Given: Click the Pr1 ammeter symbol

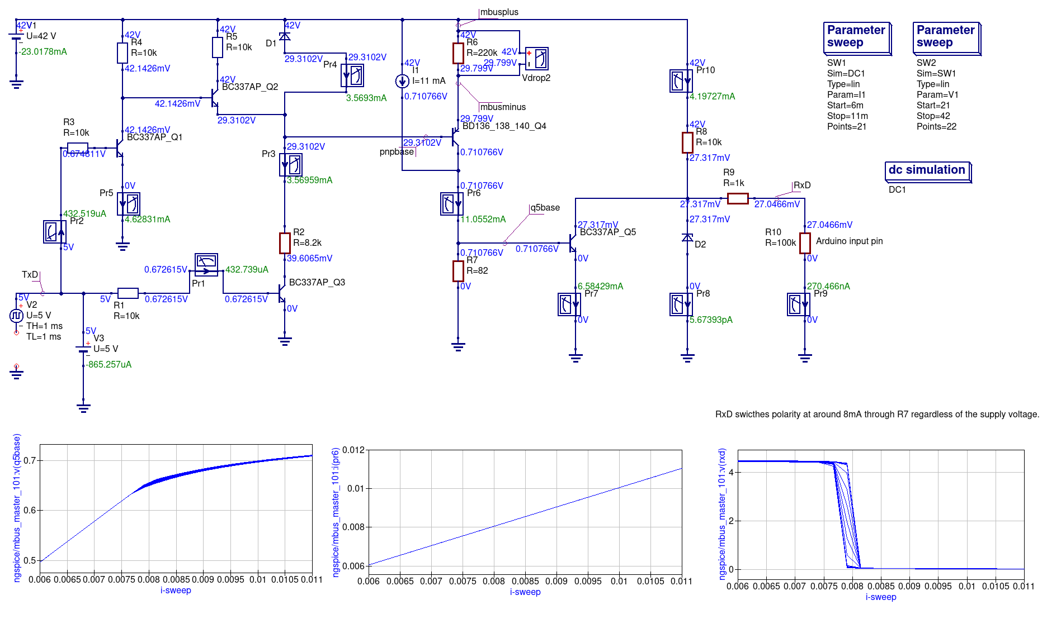Looking at the screenshot, I should [206, 264].
